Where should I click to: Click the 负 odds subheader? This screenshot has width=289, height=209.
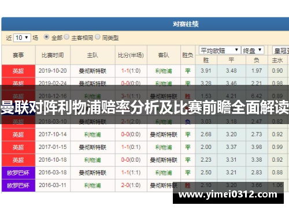[x=257, y=60]
